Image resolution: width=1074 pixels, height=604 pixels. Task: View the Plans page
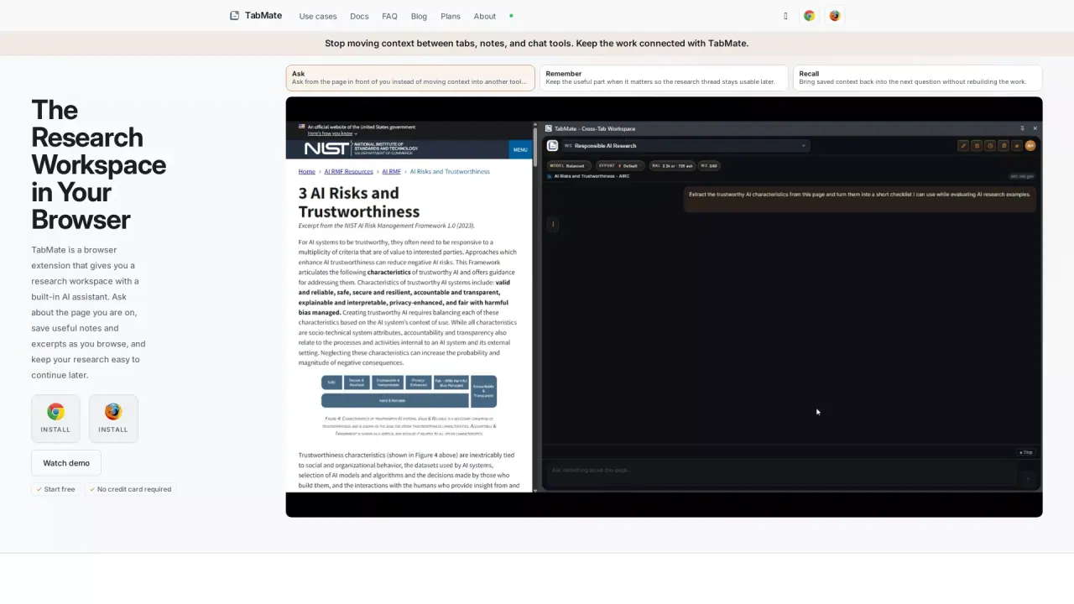451,16
